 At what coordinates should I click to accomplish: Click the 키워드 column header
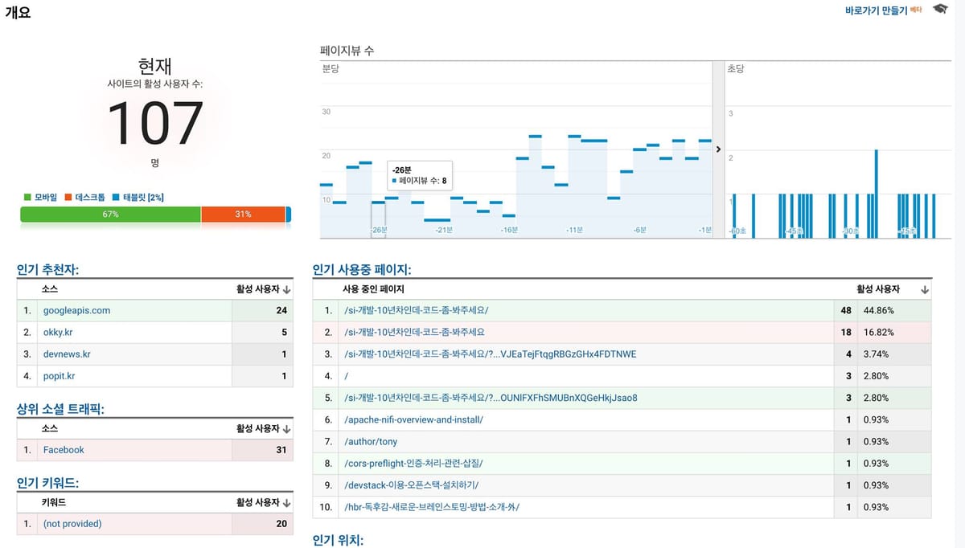54,502
